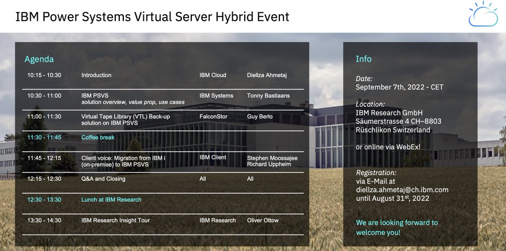The image size is (506, 251).
Task: Click 'IBM Client' organization text
Action: [213, 157]
